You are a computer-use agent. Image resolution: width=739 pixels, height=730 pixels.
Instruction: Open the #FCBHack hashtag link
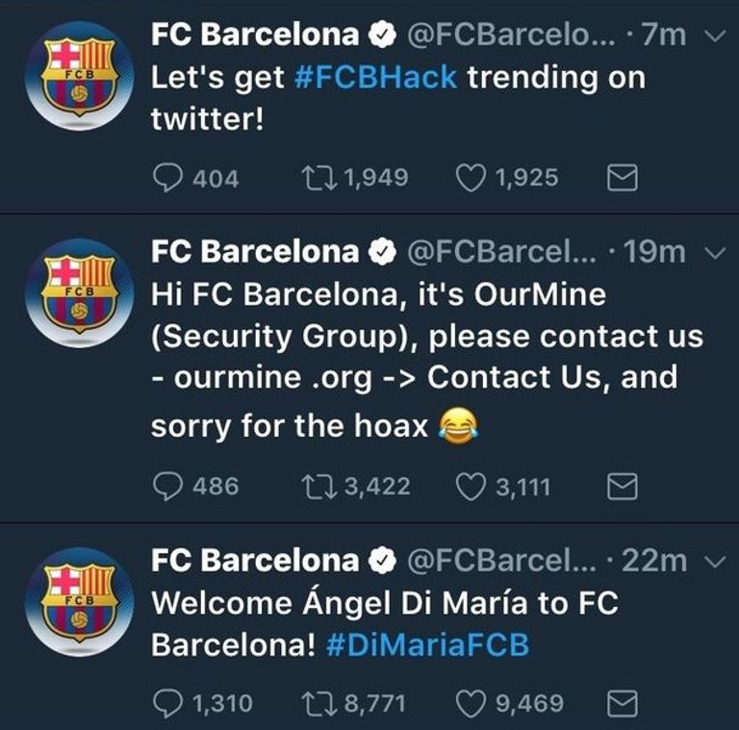point(374,79)
